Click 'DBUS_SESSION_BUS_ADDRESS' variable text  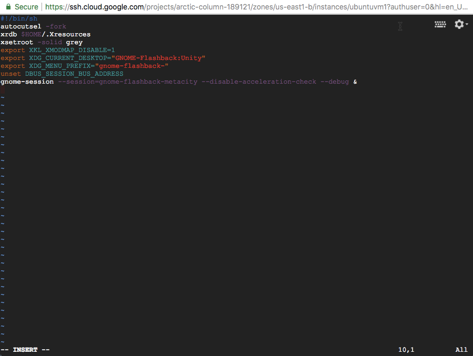(x=74, y=74)
